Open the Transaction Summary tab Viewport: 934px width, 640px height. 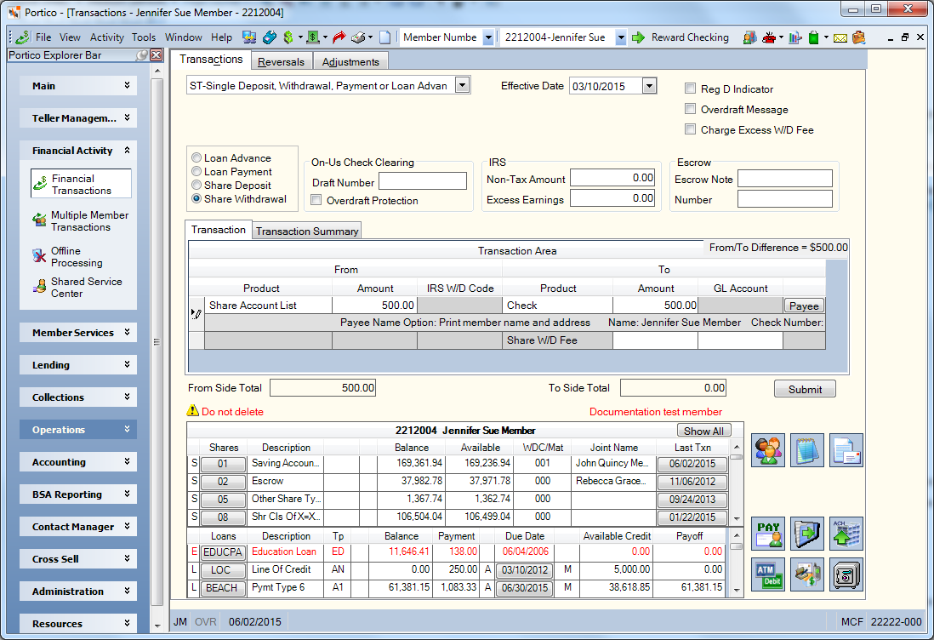(x=307, y=231)
